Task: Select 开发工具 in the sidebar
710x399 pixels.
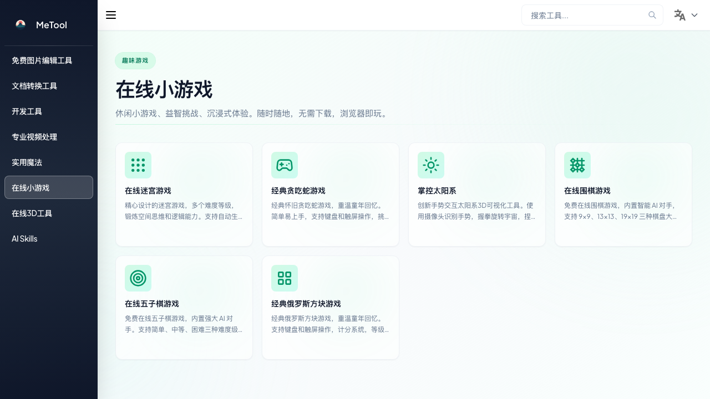Action: click(x=27, y=111)
